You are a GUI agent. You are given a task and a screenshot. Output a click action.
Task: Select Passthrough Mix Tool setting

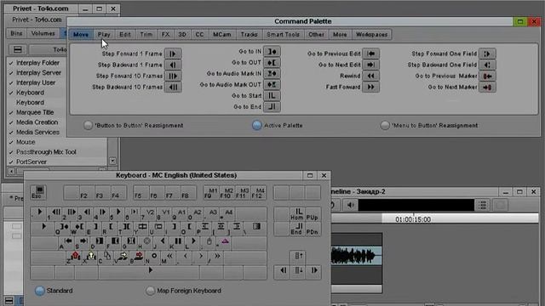click(x=46, y=152)
